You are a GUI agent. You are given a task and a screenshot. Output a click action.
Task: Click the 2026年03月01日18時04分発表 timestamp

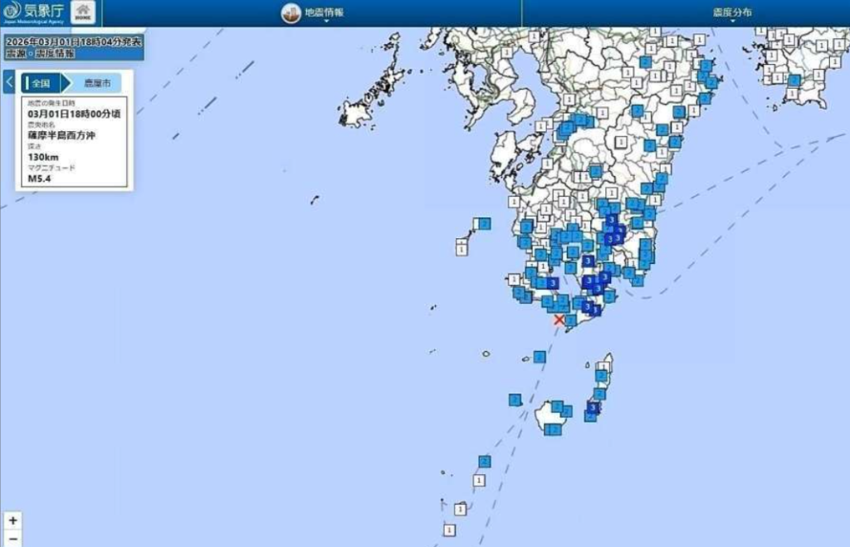(x=73, y=40)
